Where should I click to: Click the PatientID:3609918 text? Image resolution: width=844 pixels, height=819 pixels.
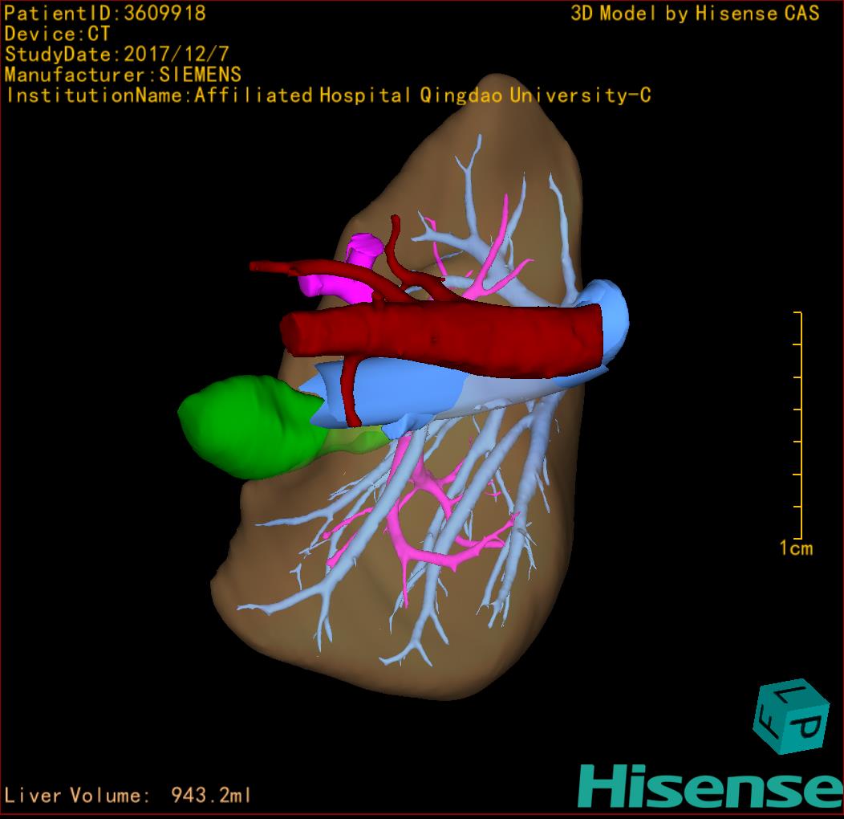coord(105,13)
